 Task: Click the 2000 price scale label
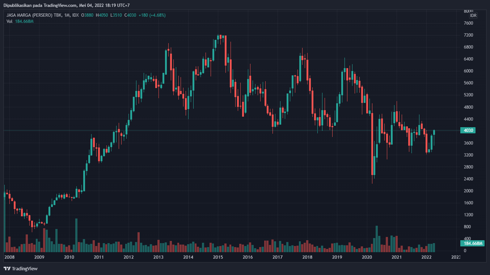click(468, 191)
